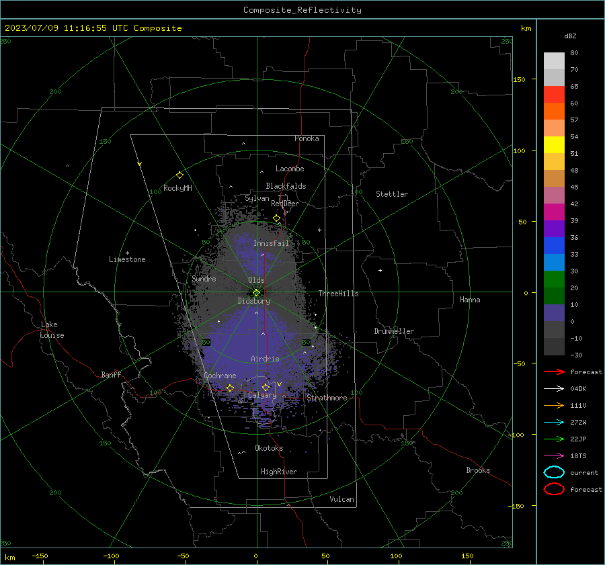Click the red 'forecast' ellipse in legend
Image resolution: width=605 pixels, height=565 pixels.
pyautogui.click(x=554, y=489)
